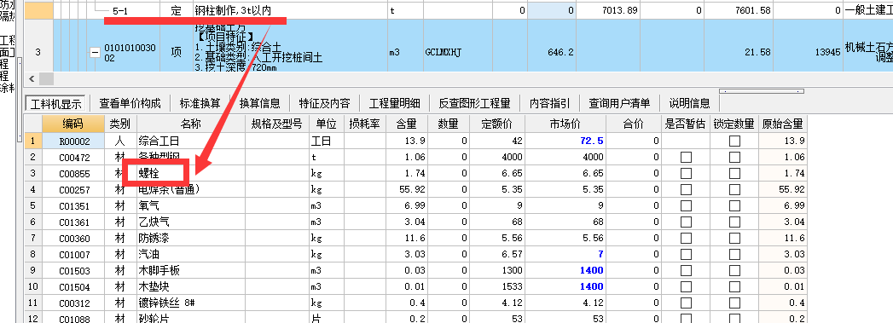Toggle 锁定数量 for 综合工日
Image resolution: width=893 pixels, height=323 pixels.
coord(734,141)
